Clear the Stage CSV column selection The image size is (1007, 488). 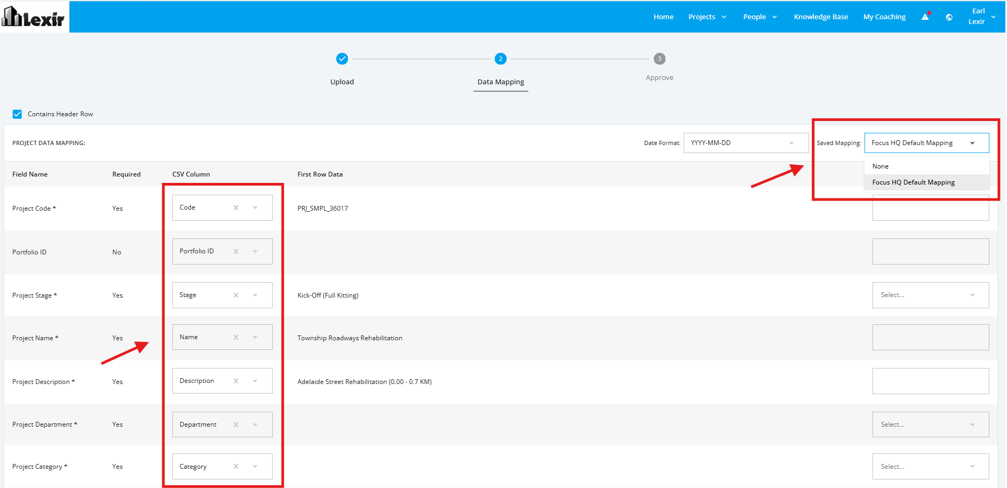tap(236, 295)
